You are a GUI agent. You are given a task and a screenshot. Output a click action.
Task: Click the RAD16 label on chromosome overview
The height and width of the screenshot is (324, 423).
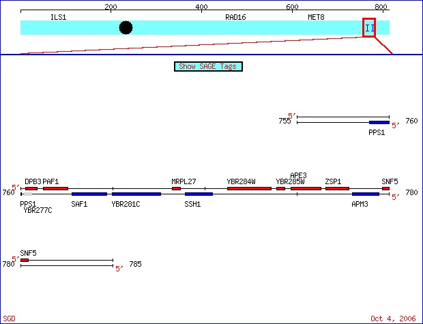coord(235,16)
